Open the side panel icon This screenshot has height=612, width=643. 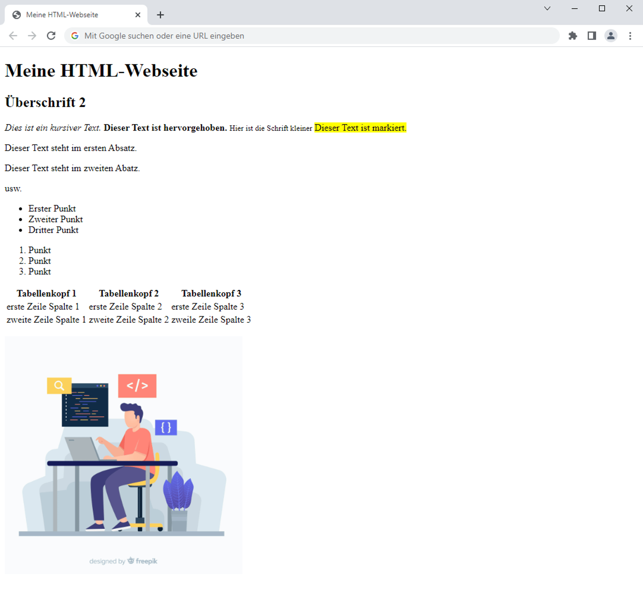point(591,36)
